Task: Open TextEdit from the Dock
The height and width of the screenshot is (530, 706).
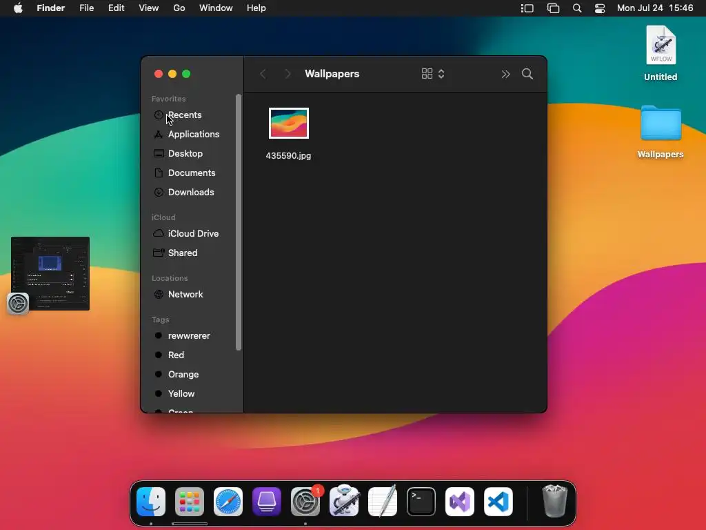Action: [383, 501]
